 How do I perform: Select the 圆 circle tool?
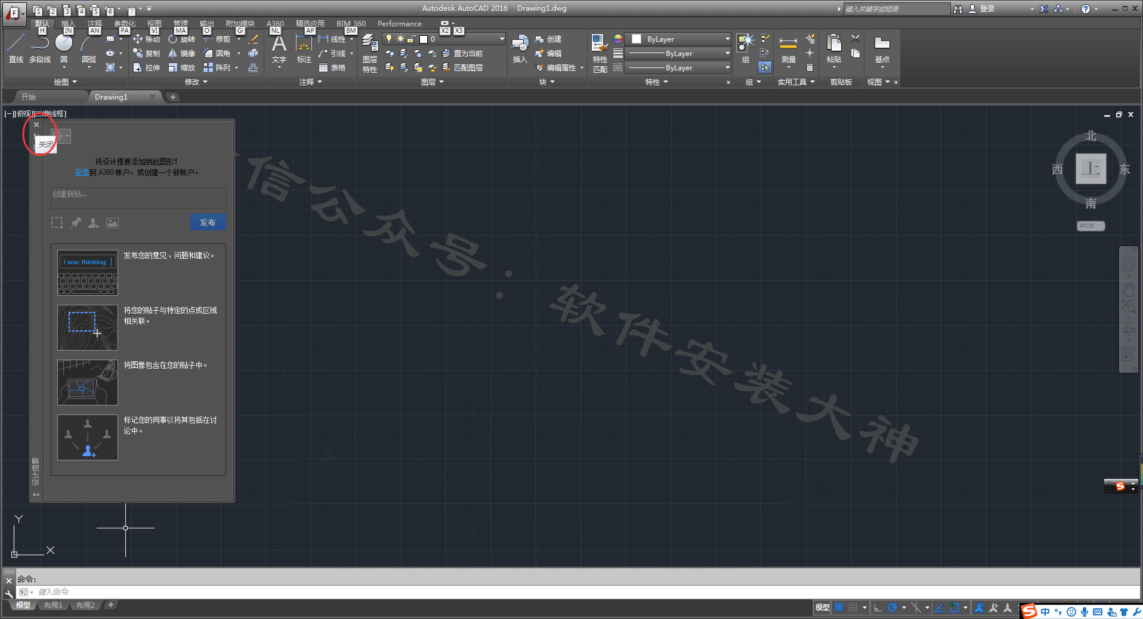[64, 48]
